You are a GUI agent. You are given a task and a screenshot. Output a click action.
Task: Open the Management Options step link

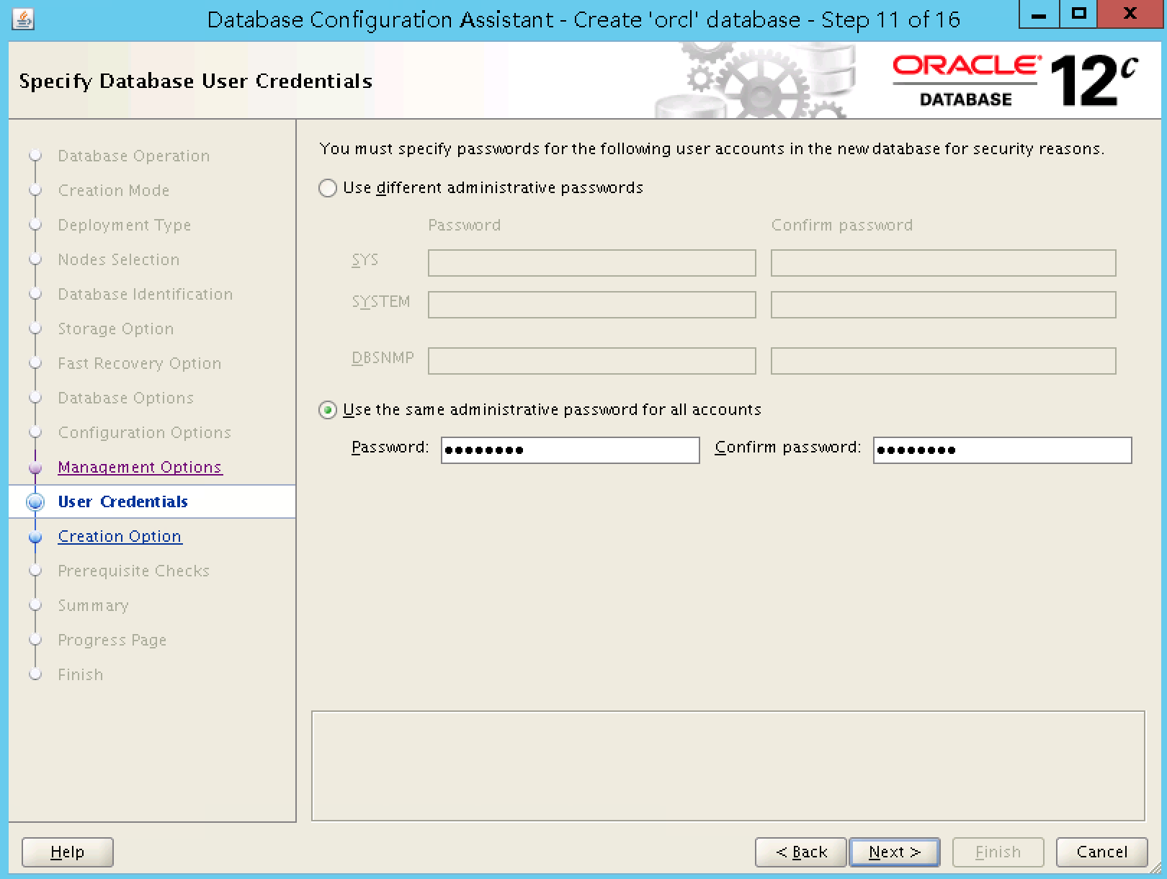tap(140, 467)
